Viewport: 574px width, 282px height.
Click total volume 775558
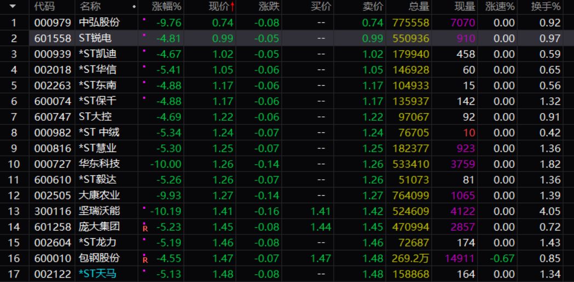[x=411, y=23]
